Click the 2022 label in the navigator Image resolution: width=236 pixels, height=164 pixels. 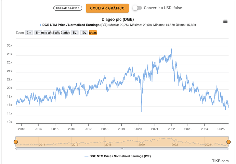point(175,145)
